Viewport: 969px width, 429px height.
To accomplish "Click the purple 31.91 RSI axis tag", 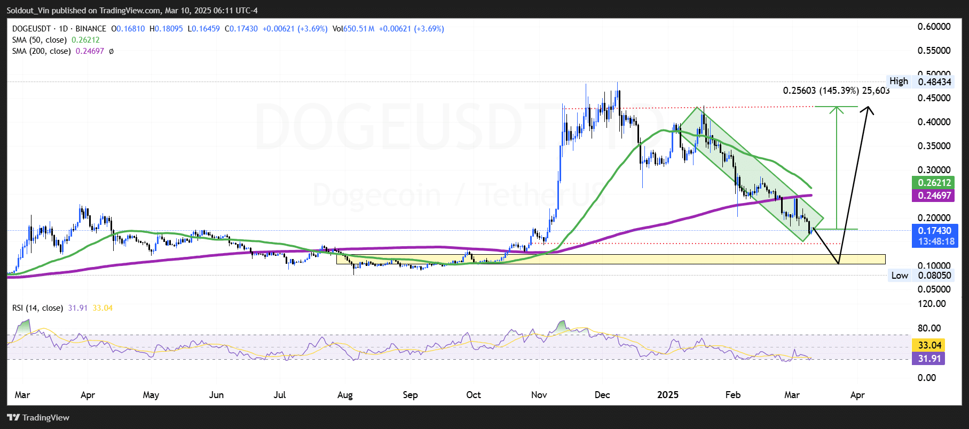I will (929, 359).
